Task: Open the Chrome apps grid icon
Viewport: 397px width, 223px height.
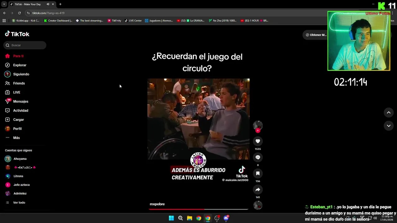Action: pyautogui.click(x=4, y=21)
